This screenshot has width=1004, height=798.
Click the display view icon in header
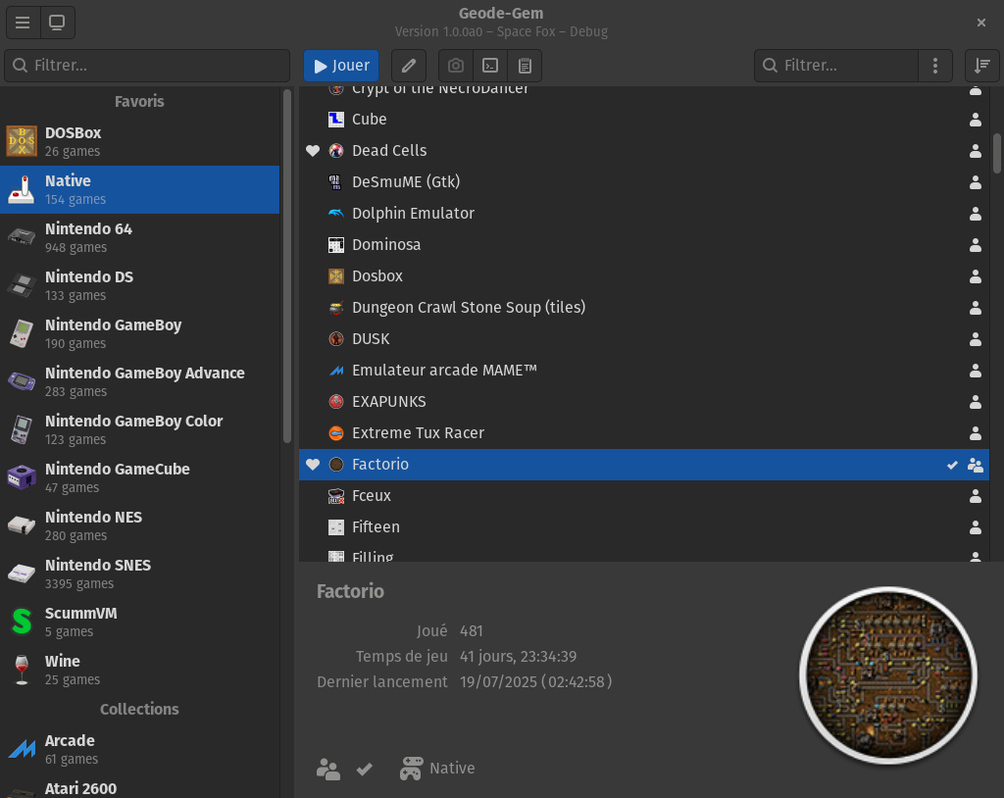(x=57, y=23)
